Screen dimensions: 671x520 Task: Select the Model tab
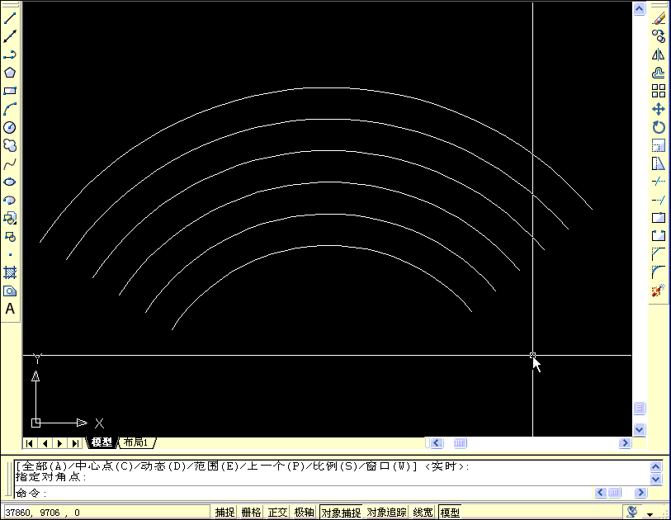tap(101, 442)
